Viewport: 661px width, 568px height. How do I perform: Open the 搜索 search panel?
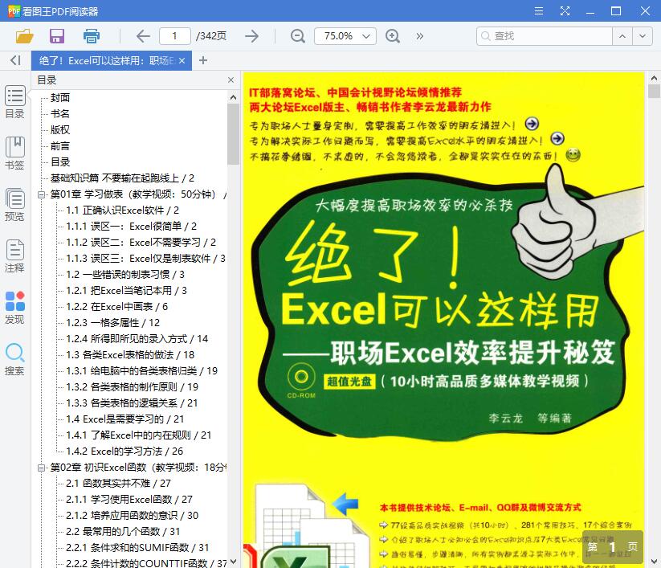[14, 359]
